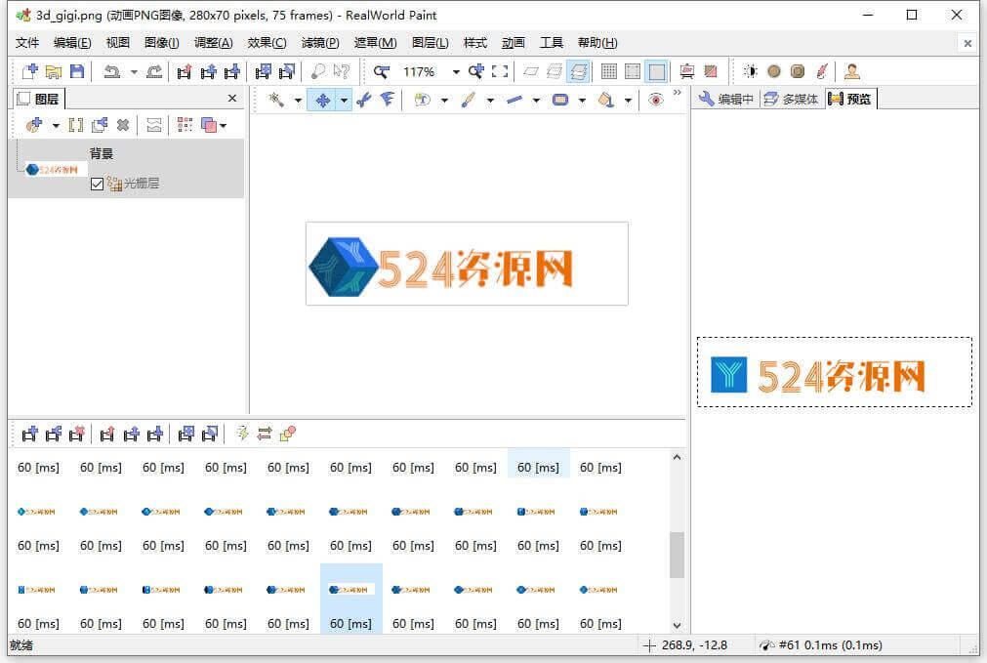Toggle the fine grid display icon
Viewport: 987px width, 663px height.
[x=608, y=71]
